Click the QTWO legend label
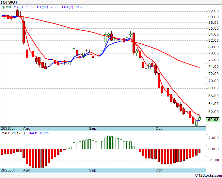The width and height of the screenshot is (222, 178). coord(6,7)
